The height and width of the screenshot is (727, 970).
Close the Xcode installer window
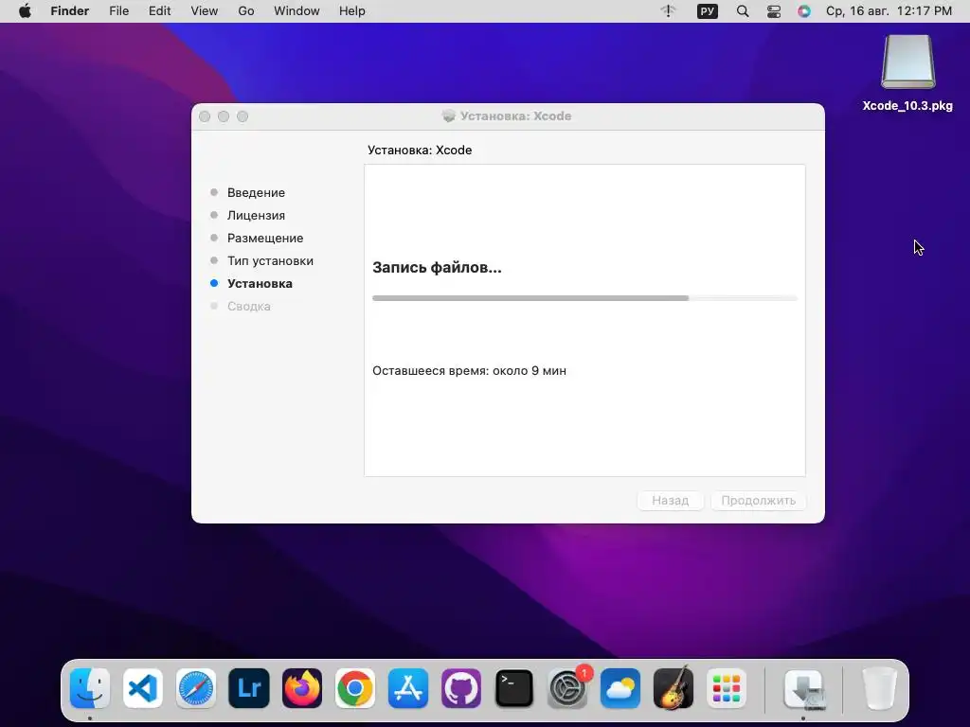[205, 116]
